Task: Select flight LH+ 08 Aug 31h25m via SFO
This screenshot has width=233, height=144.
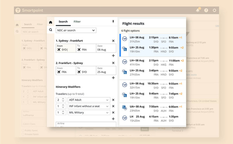Action: point(153,39)
